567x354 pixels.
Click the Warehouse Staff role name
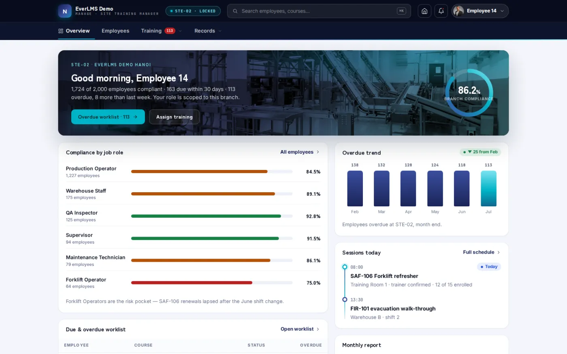[x=86, y=191]
